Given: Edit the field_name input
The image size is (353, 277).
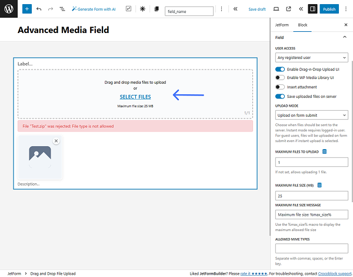Looking at the screenshot, I should [x=189, y=11].
